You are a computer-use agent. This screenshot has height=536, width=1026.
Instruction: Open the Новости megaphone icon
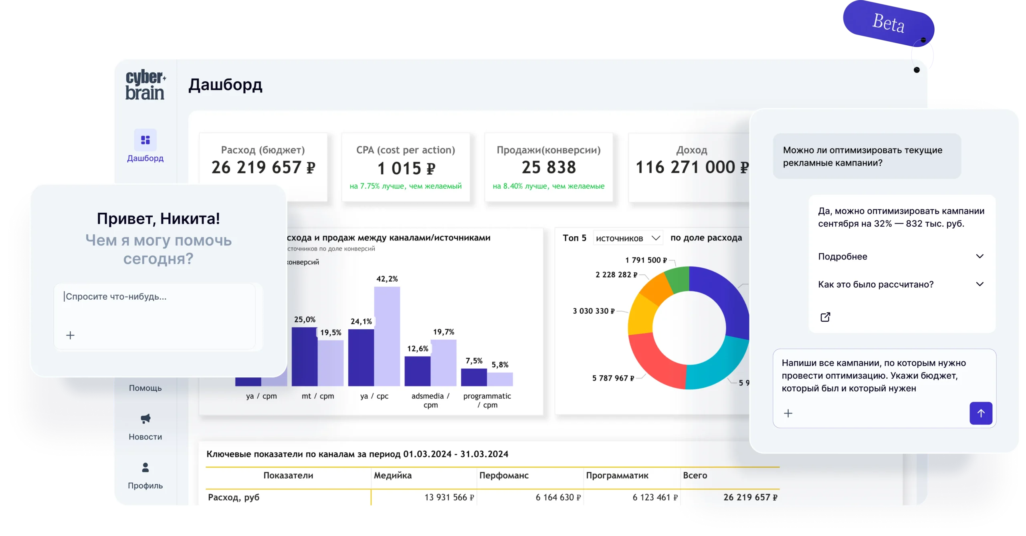pos(145,419)
